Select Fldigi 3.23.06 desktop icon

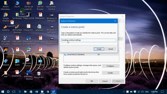pos(29,16)
